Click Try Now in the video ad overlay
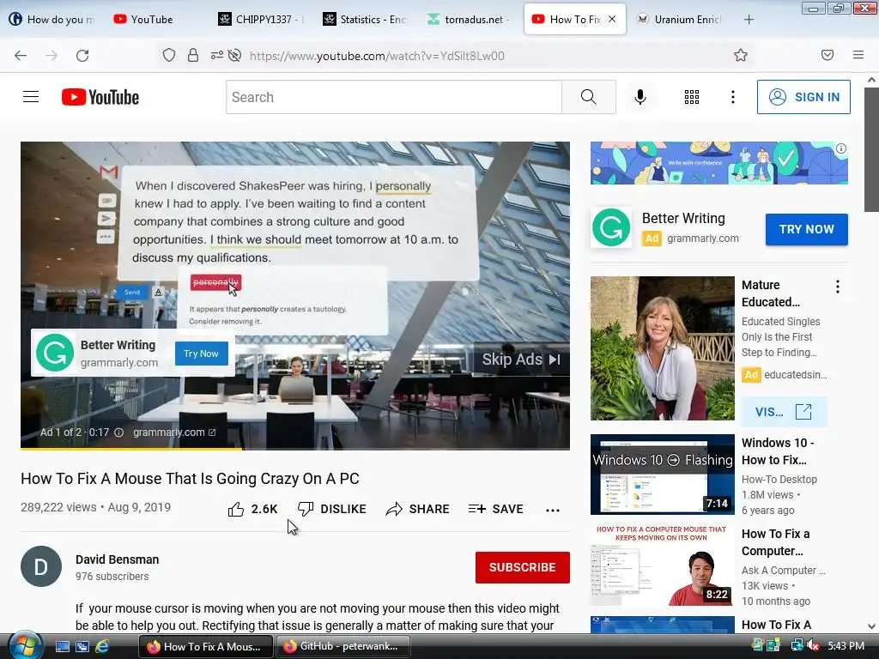The width and height of the screenshot is (879, 659). click(201, 354)
